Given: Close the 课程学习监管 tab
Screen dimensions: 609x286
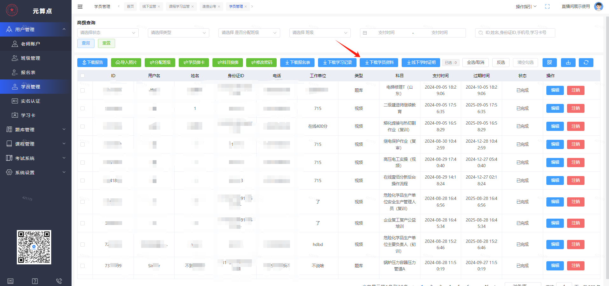Looking at the screenshot, I should pyautogui.click(x=192, y=7).
